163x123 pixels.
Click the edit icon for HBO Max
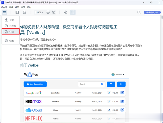(x=122, y=101)
